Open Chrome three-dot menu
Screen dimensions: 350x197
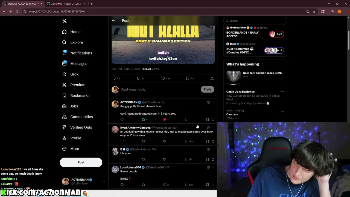[x=345, y=11]
